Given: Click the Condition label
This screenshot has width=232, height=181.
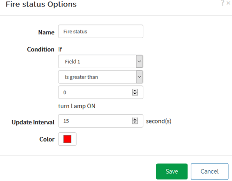Looking at the screenshot, I should (41, 49).
